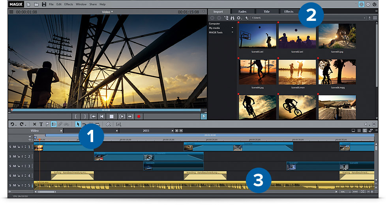Toggle the timeline lock above track headers

(30, 137)
